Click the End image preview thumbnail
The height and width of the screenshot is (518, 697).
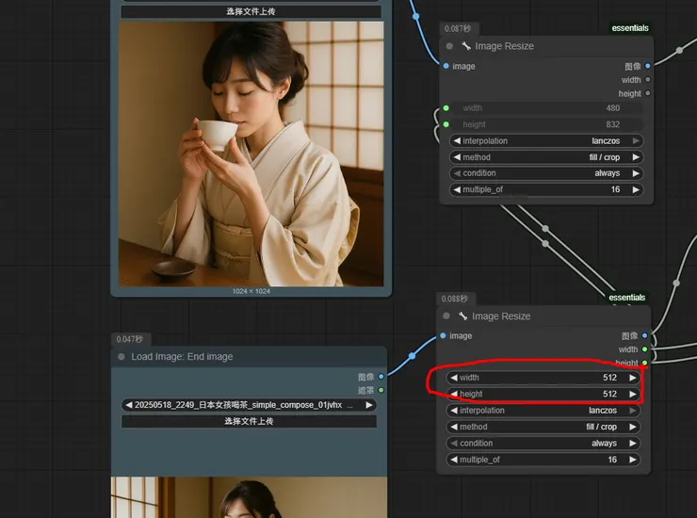[x=249, y=497]
